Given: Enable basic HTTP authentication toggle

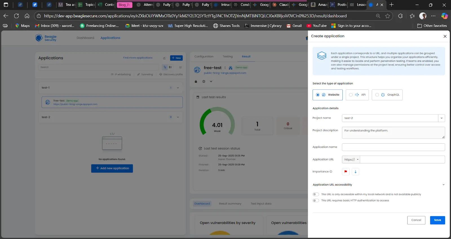Looking at the screenshot, I should 316,200.
